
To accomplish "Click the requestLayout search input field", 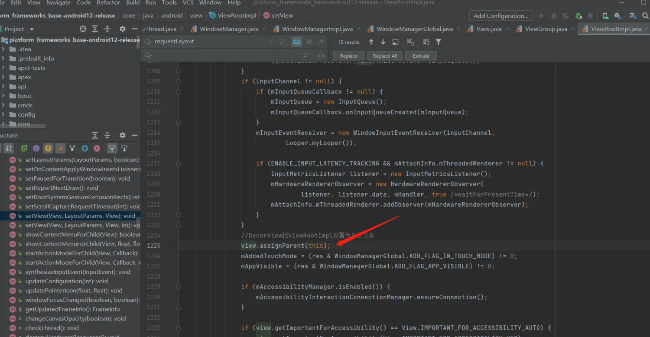I will [208, 42].
